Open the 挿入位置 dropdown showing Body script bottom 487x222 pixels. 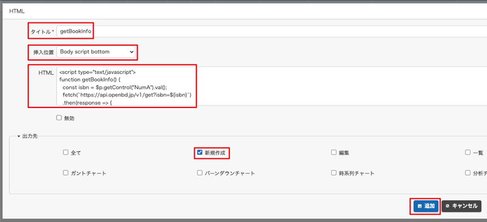[96, 52]
